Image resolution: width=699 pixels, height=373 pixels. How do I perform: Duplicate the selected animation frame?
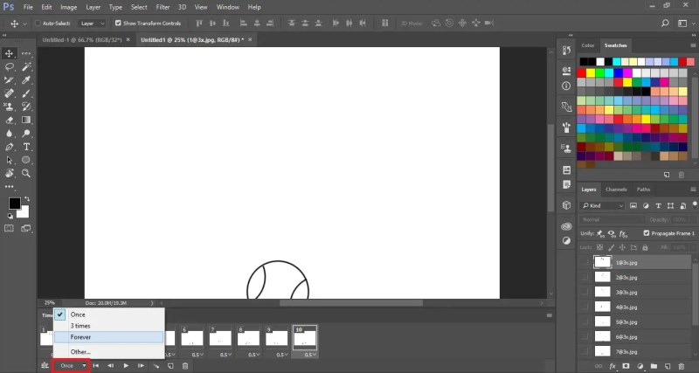pos(170,366)
